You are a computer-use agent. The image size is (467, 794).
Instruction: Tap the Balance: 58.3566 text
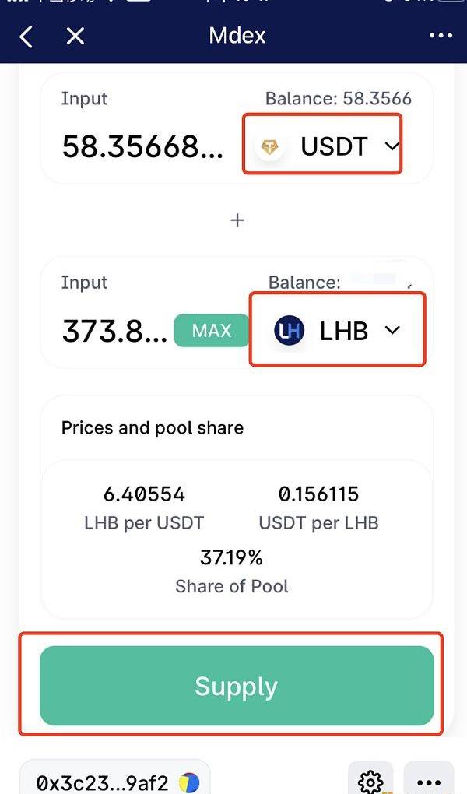pyautogui.click(x=338, y=99)
